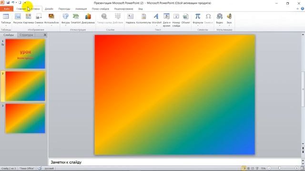This screenshot has width=305, height=171.
Task: Insert Дата и время
Action: pyautogui.click(x=166, y=20)
